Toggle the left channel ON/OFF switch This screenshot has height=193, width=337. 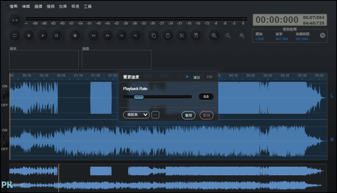click(4, 96)
